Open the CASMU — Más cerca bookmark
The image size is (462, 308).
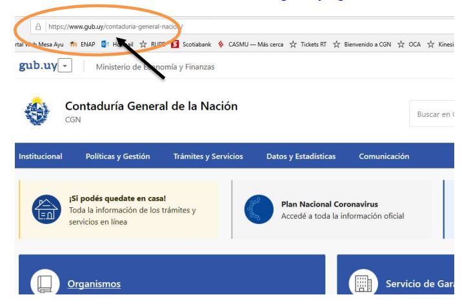click(x=256, y=45)
